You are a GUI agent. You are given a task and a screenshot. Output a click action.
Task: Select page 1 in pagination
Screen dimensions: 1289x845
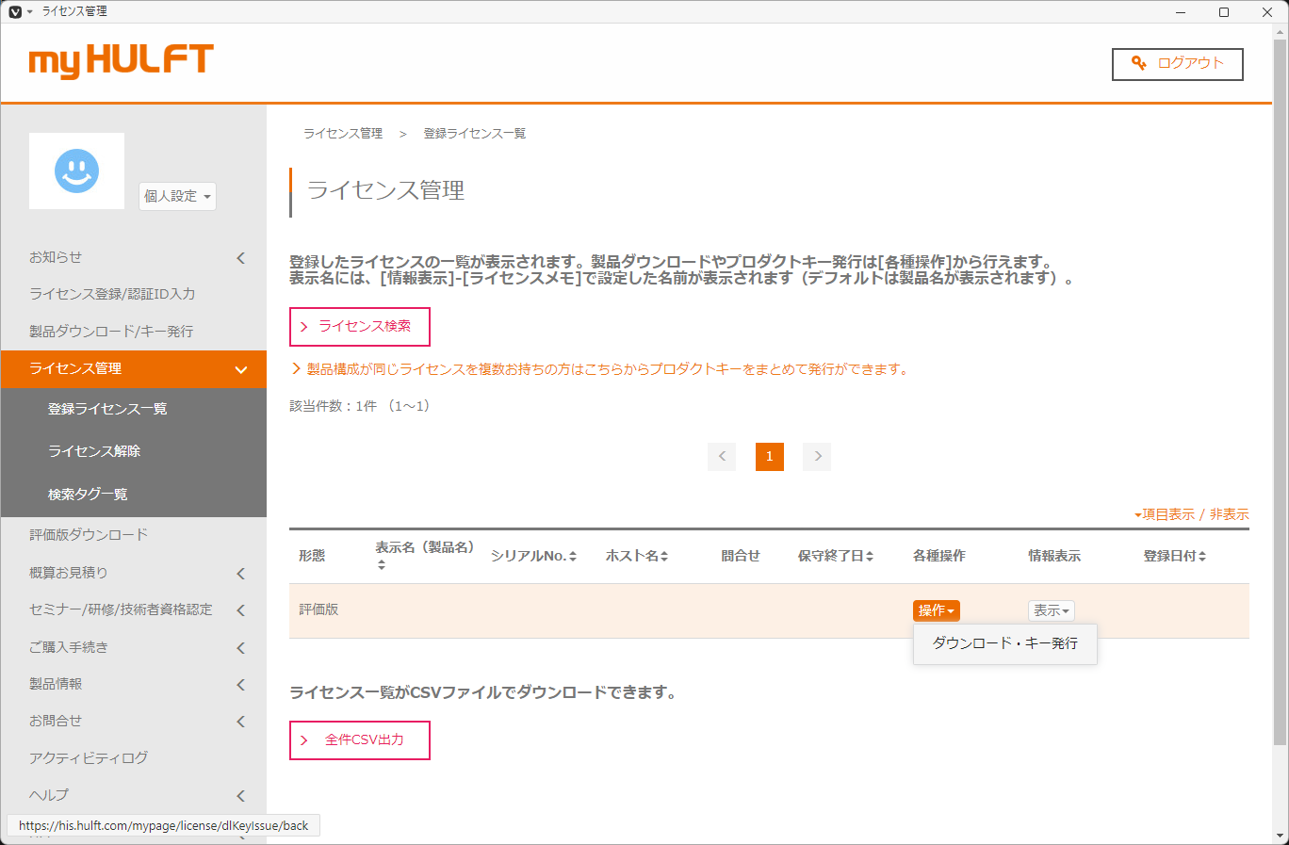(x=770, y=457)
